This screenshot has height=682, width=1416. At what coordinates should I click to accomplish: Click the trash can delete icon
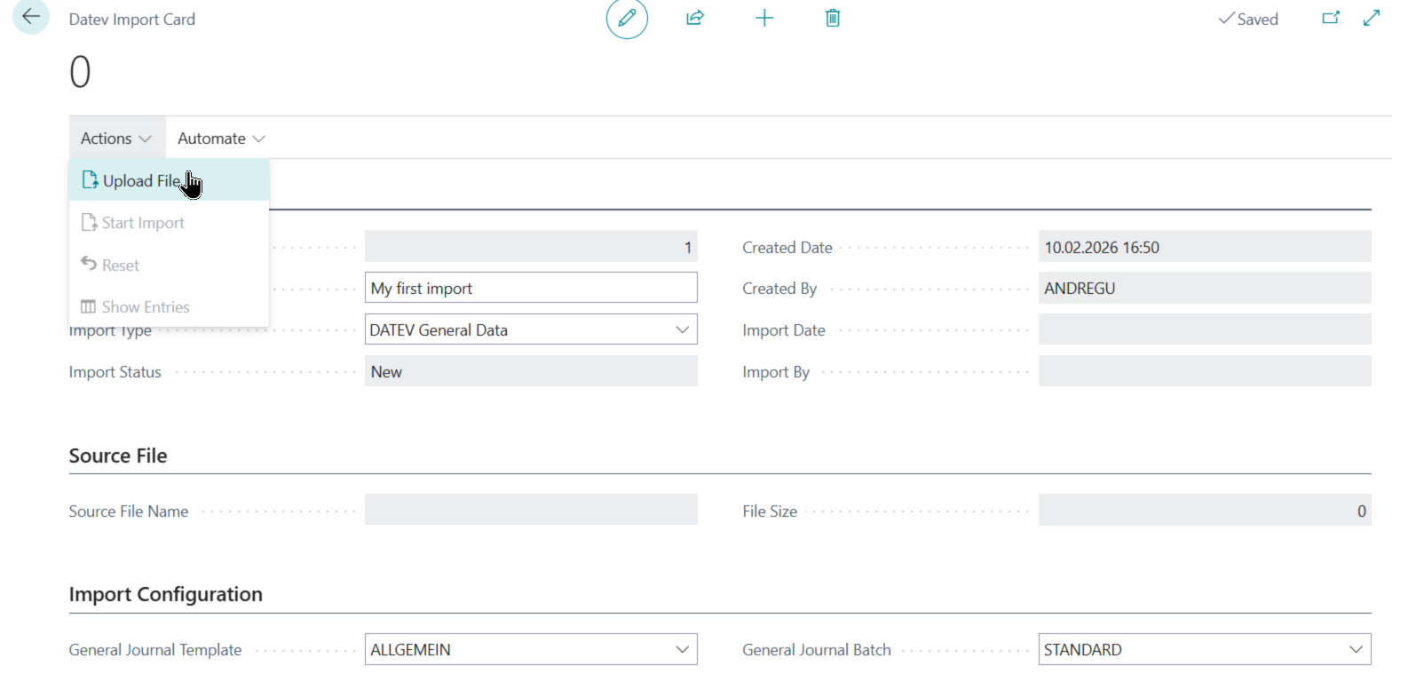[x=833, y=19]
